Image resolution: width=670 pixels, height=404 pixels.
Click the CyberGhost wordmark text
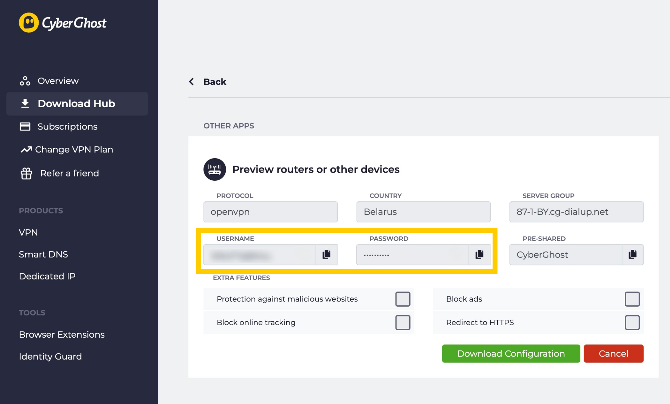[74, 23]
